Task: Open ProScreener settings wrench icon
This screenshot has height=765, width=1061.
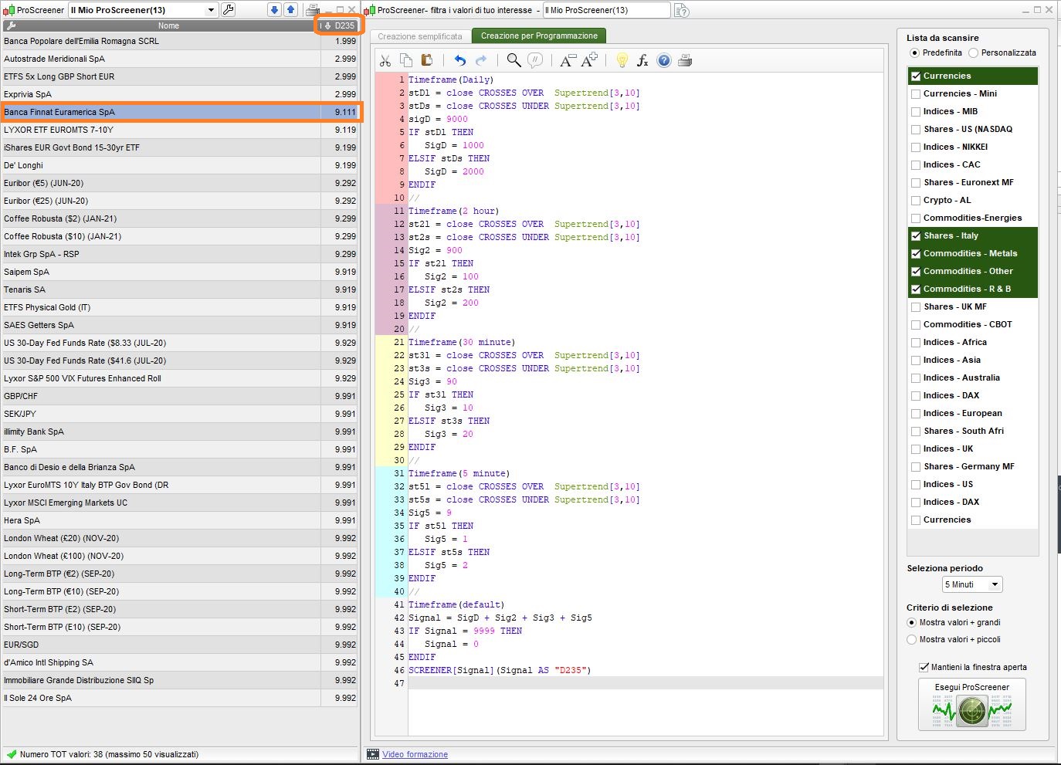Action: click(229, 10)
